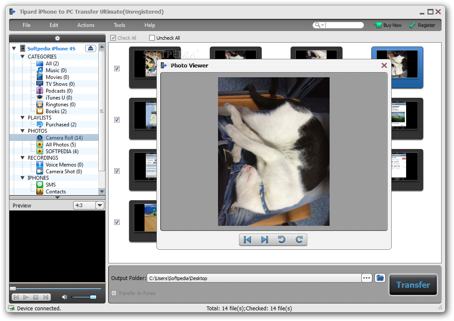This screenshot has height=321, width=454.
Task: Select All (2) category
Action: [x=52, y=63]
